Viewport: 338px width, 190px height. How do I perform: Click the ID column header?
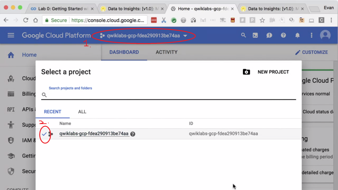click(191, 123)
